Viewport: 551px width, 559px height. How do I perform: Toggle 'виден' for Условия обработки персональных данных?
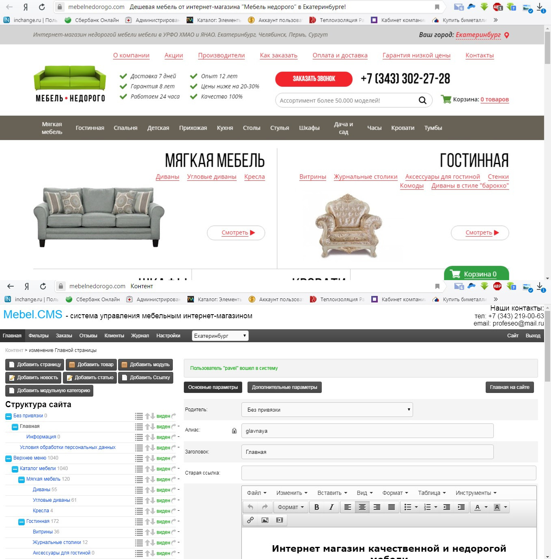pos(163,448)
